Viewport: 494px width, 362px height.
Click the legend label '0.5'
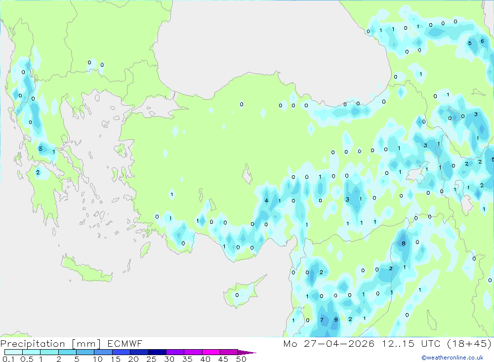pyautogui.click(x=27, y=359)
